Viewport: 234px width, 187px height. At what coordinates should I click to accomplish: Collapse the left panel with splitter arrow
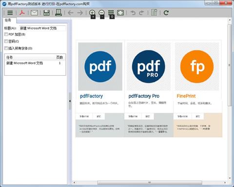point(70,101)
